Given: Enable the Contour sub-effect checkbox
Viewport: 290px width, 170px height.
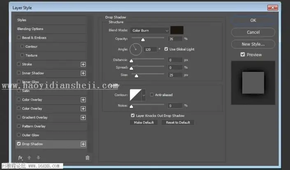Looking at the screenshot, I should (22, 46).
